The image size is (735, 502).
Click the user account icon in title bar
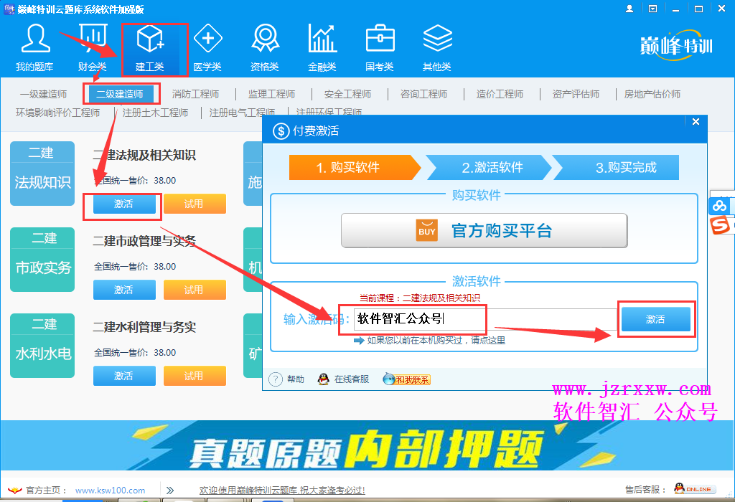[x=629, y=9]
